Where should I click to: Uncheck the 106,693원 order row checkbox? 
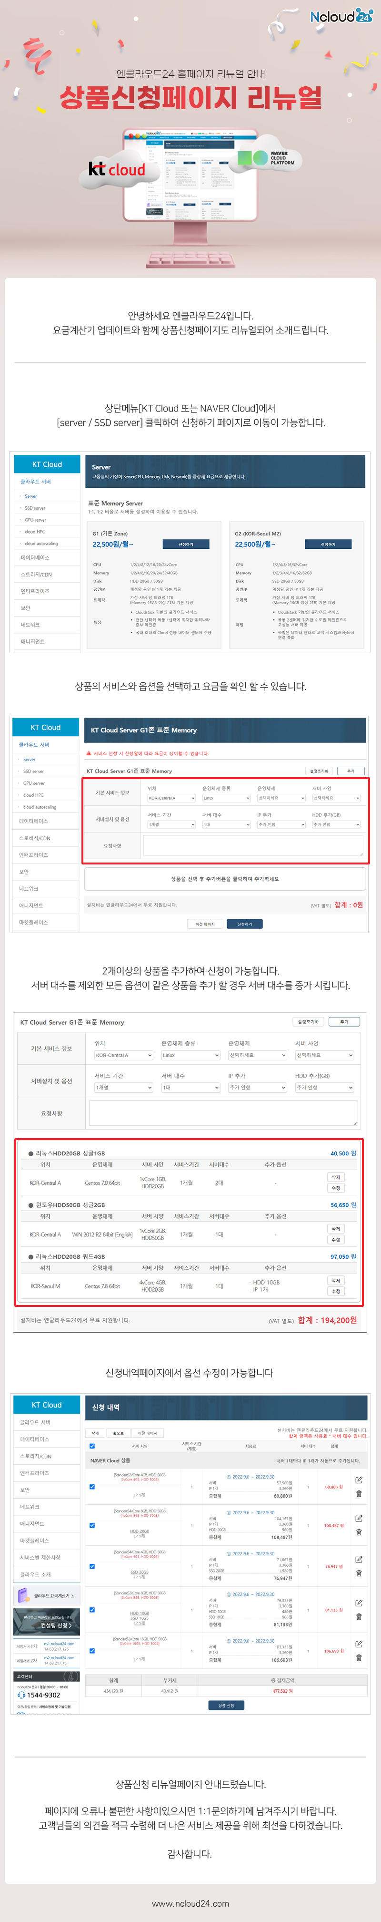pyautogui.click(x=92, y=1650)
